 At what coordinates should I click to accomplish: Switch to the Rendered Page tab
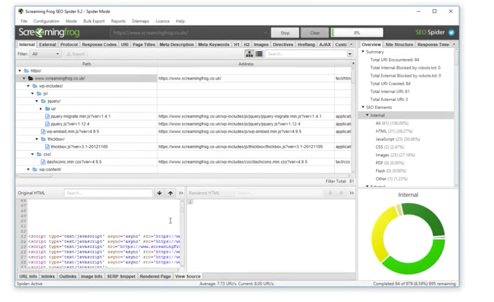coord(155,276)
